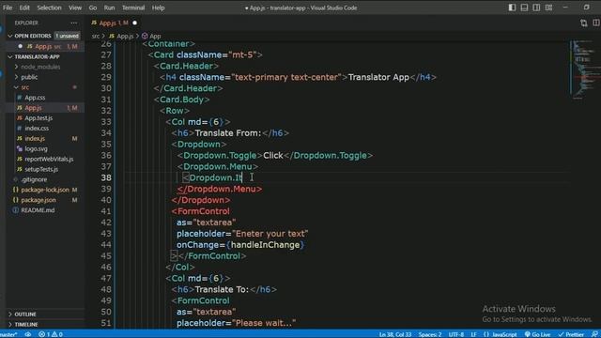Image resolution: width=601 pixels, height=338 pixels.
Task: Select UTF-8 encoding in status bar
Action: (455, 334)
